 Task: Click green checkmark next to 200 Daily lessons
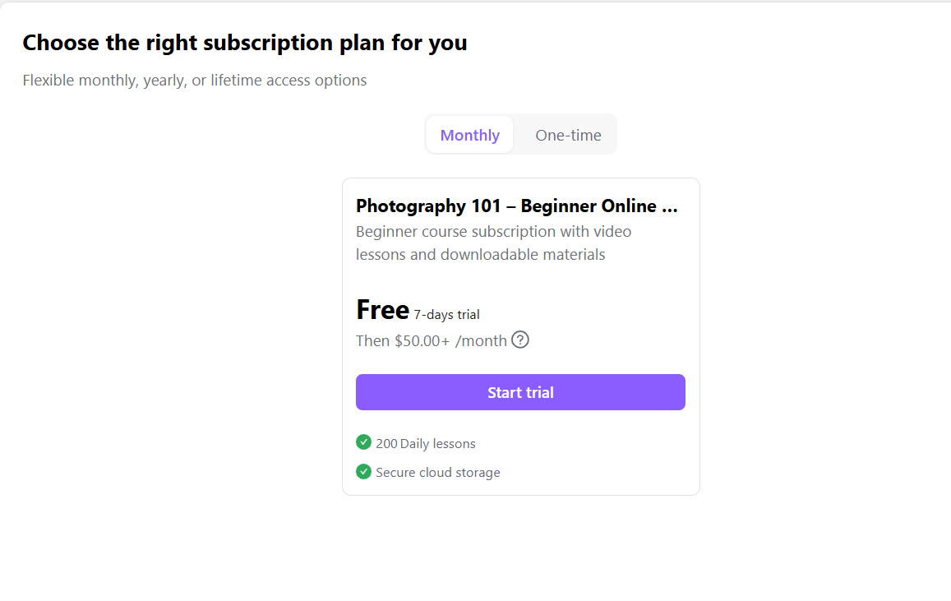pos(363,442)
